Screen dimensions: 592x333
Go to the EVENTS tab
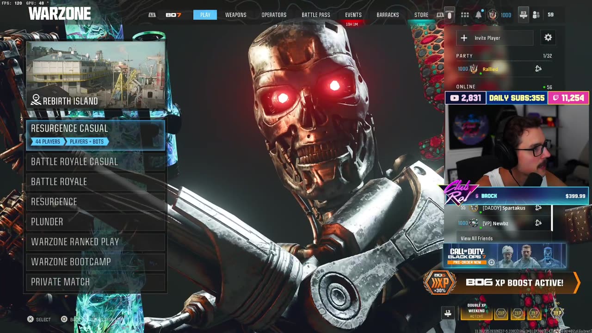tap(353, 15)
